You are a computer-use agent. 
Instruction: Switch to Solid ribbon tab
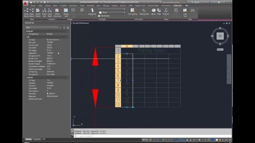40,6
